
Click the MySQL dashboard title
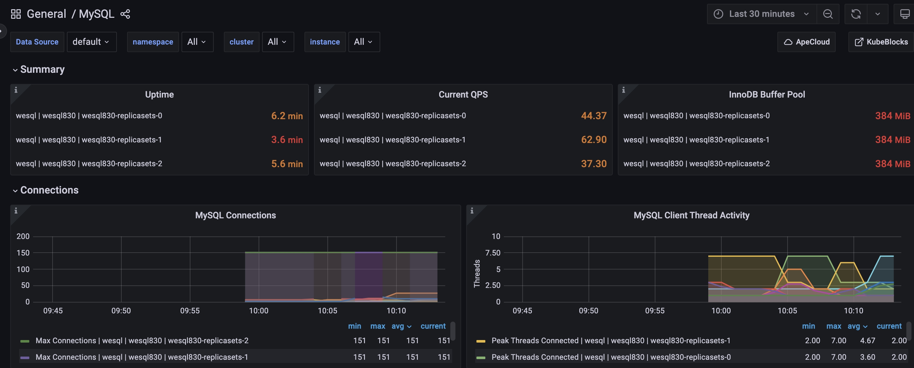[96, 14]
